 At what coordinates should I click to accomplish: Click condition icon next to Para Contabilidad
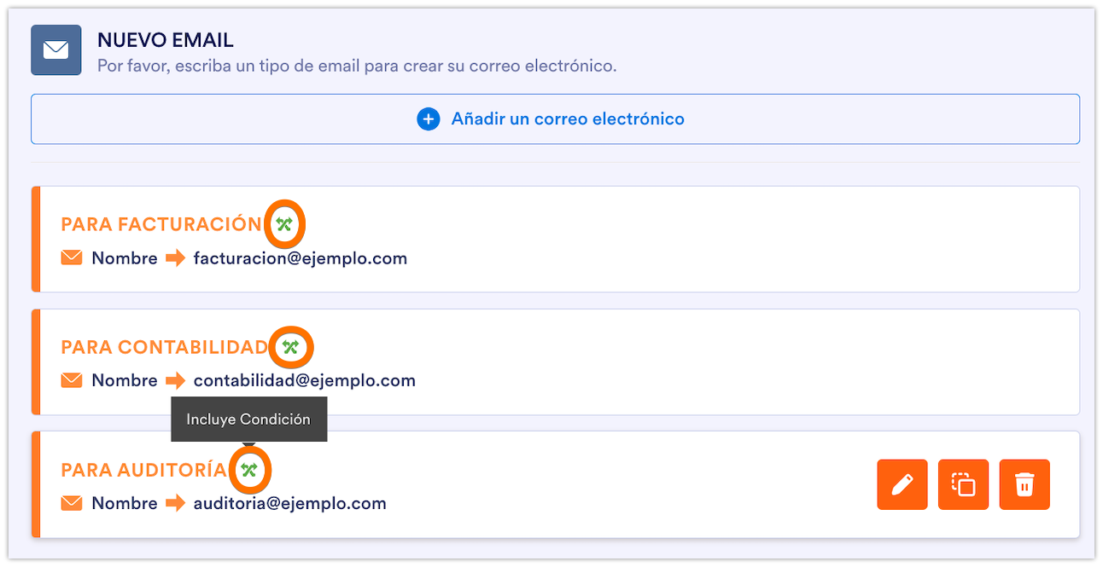291,347
